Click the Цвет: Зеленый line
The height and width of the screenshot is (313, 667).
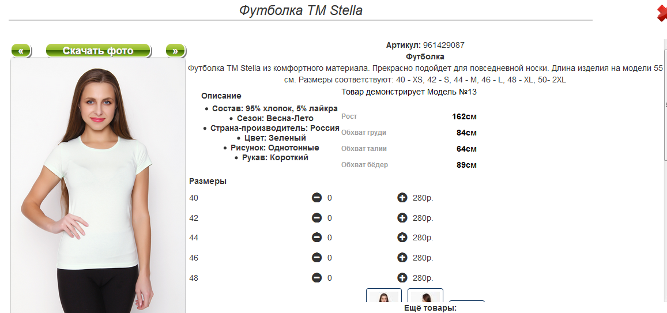(x=275, y=138)
